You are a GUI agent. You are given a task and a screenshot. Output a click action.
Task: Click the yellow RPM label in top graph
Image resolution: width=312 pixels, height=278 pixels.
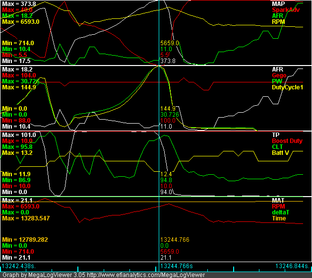pyautogui.click(x=279, y=21)
